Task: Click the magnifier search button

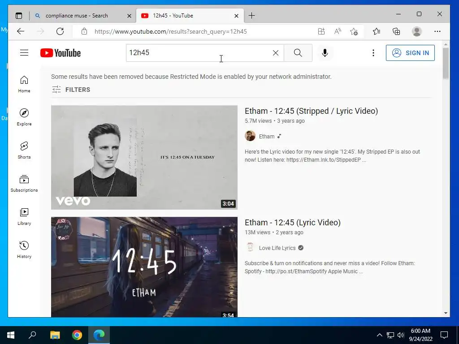Action: pyautogui.click(x=298, y=53)
